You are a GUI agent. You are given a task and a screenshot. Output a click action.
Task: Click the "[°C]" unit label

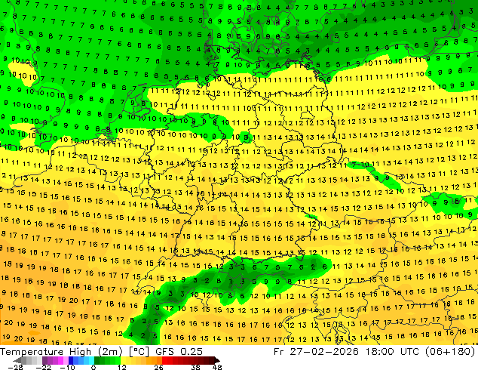tap(139, 352)
